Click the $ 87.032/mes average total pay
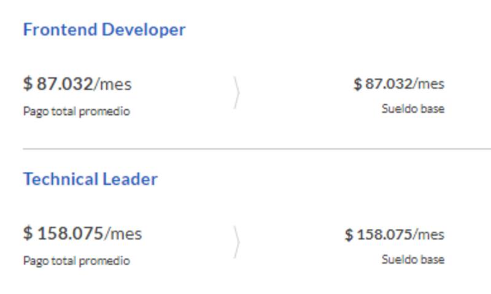Image resolution: width=491 pixels, height=294 pixels. click(x=64, y=83)
